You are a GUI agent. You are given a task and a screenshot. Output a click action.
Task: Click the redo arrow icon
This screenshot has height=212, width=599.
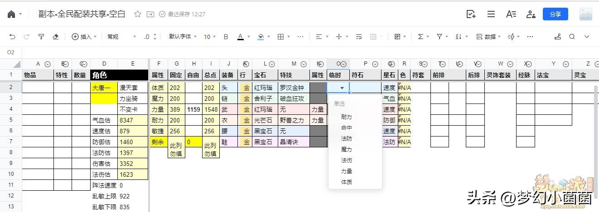[x=27, y=37]
